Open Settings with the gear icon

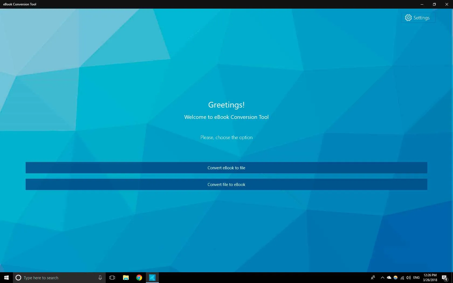click(x=418, y=18)
